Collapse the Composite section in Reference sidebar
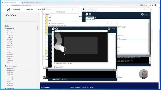Viewport: 161px width, 90px height. tap(6, 28)
